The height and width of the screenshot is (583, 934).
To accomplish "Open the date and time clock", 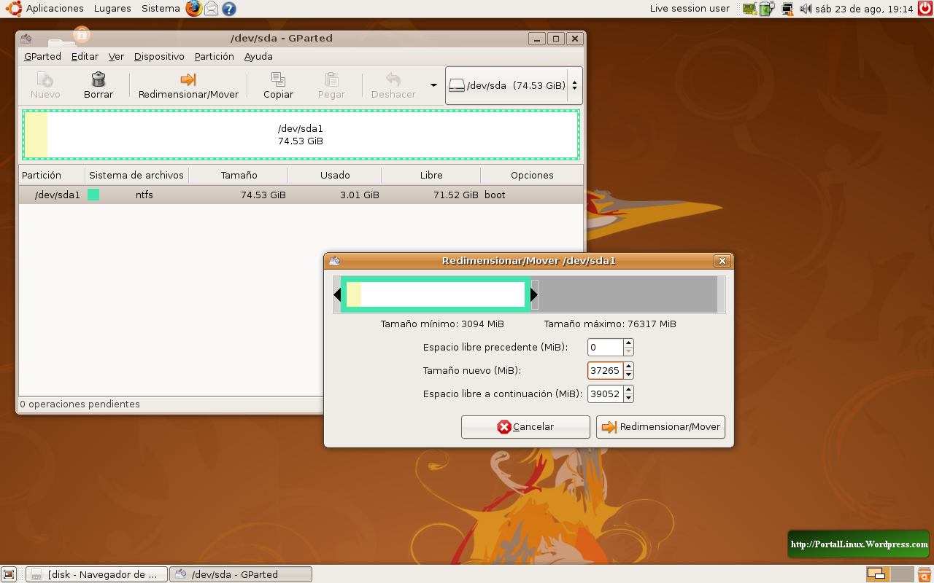I will (864, 9).
